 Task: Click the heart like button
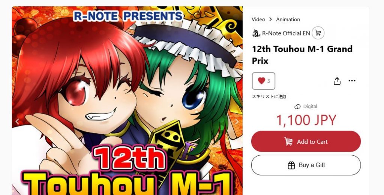[x=264, y=81]
